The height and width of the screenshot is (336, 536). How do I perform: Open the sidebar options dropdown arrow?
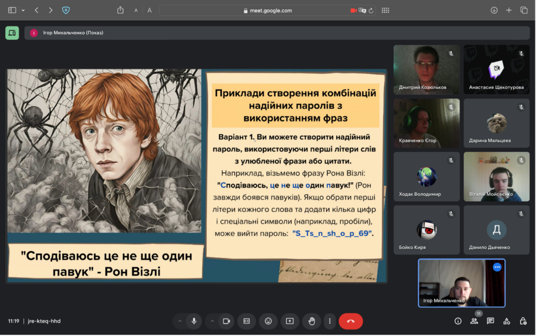pyautogui.click(x=23, y=10)
